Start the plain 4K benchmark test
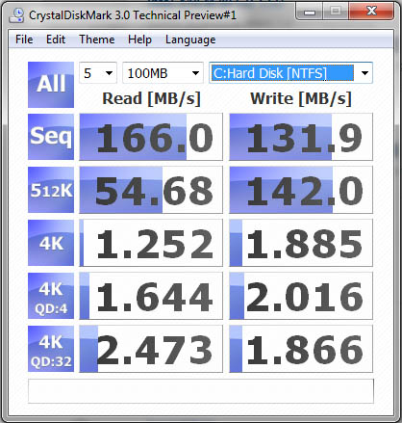Viewport: 402px width, 423px height. (51, 243)
